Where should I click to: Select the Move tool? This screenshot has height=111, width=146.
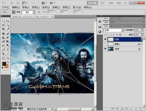pos(8,21)
